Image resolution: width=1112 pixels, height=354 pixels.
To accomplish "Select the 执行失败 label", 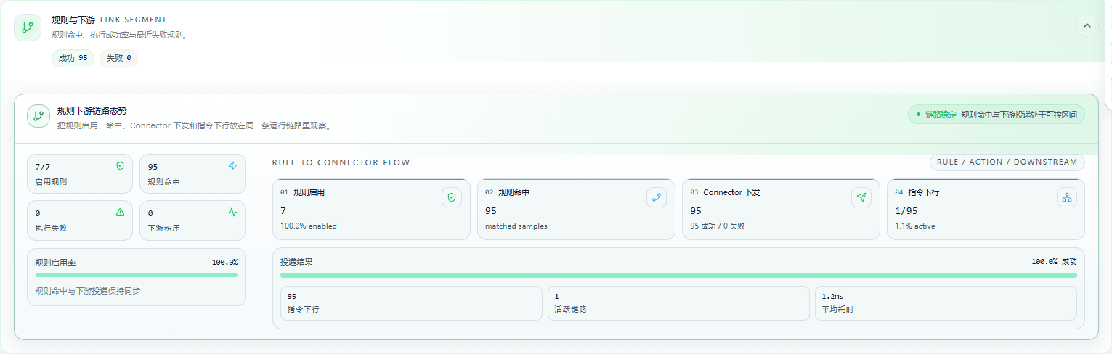I will 51,228.
